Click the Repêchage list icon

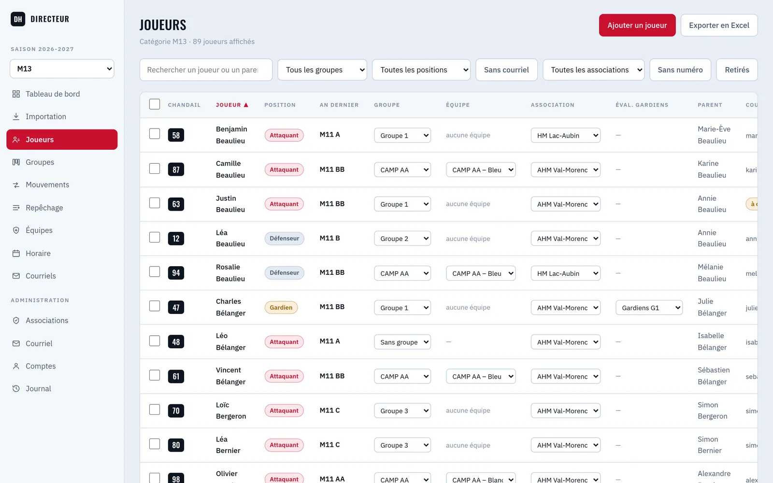pyautogui.click(x=16, y=208)
